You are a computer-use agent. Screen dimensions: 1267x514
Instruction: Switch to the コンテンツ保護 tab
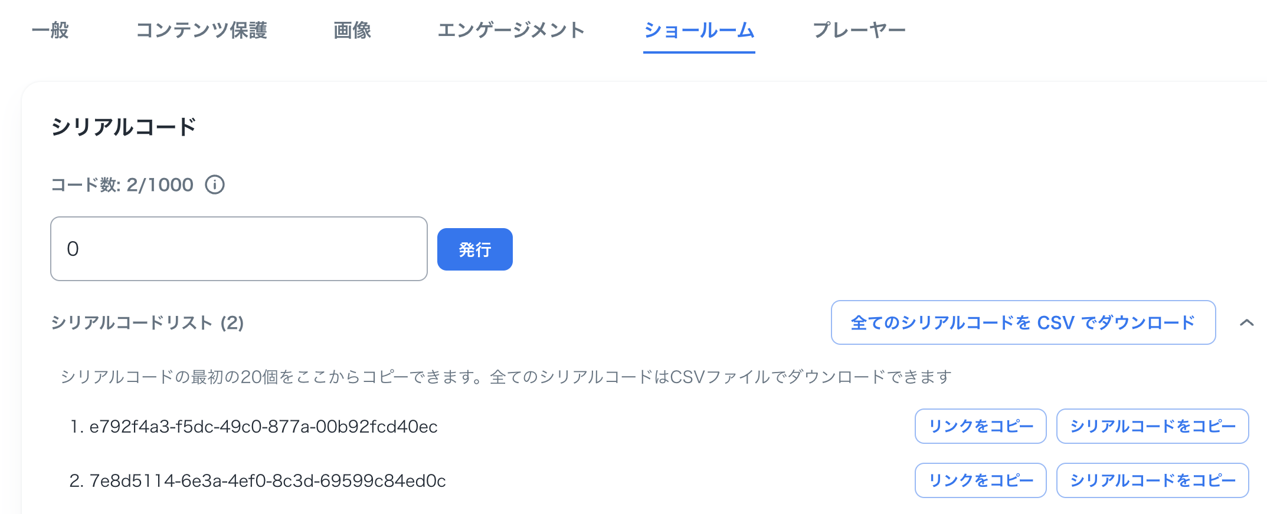click(x=202, y=30)
